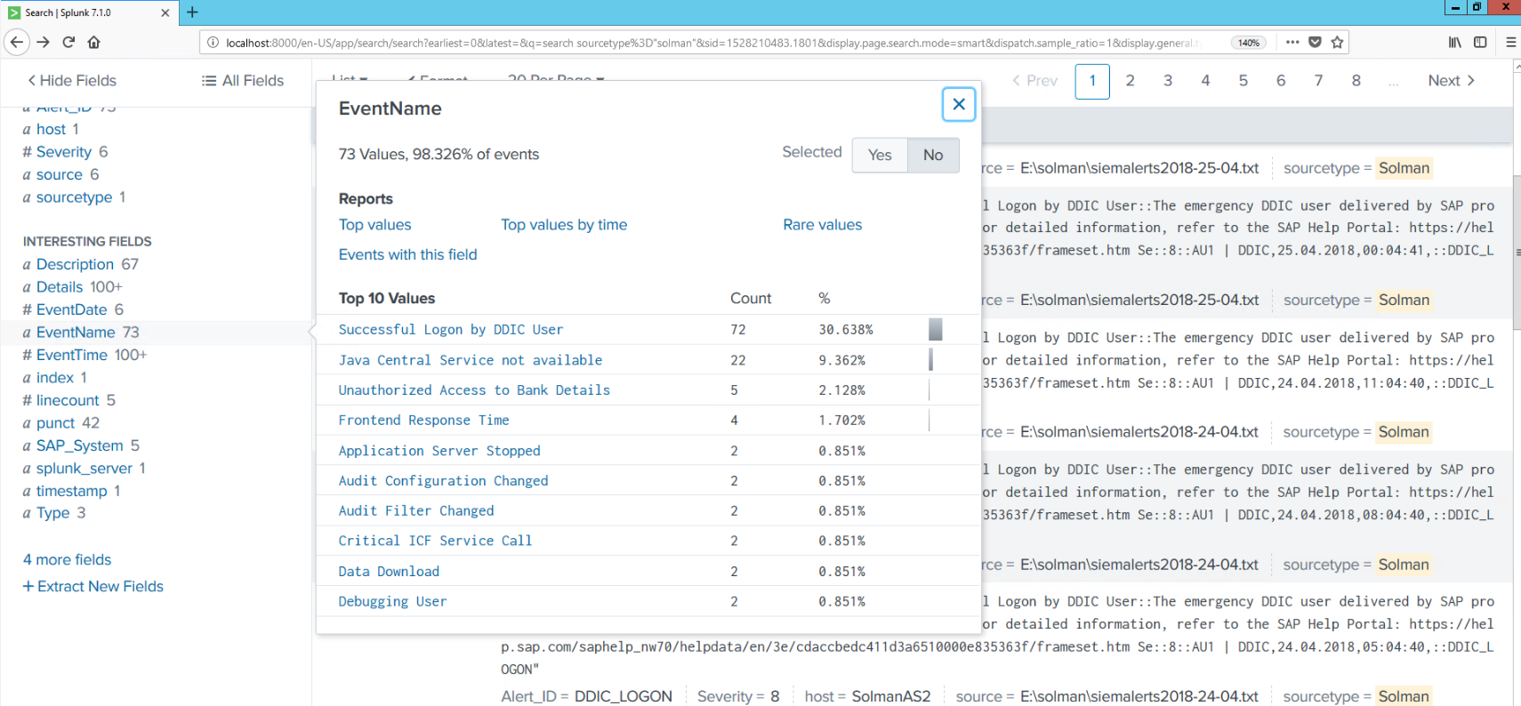
Task: Click the Pocket save icon
Action: (x=1315, y=42)
